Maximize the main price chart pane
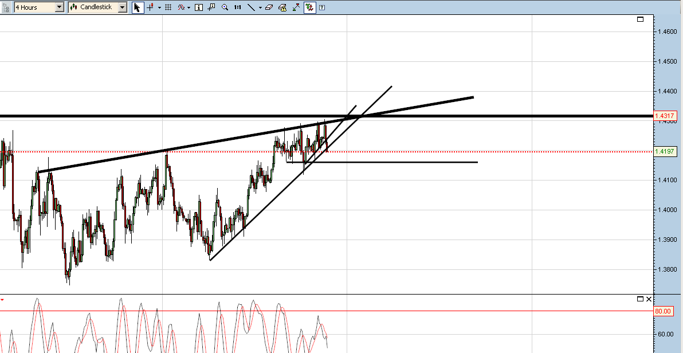This screenshot has width=683, height=353. [641, 19]
